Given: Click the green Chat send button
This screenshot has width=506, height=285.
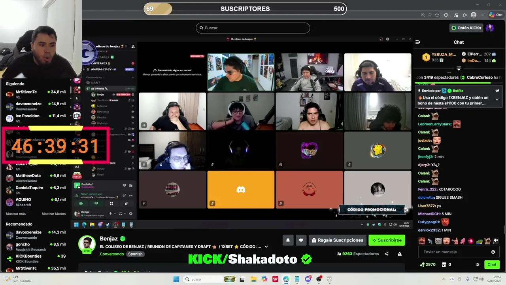Looking at the screenshot, I should [x=492, y=264].
